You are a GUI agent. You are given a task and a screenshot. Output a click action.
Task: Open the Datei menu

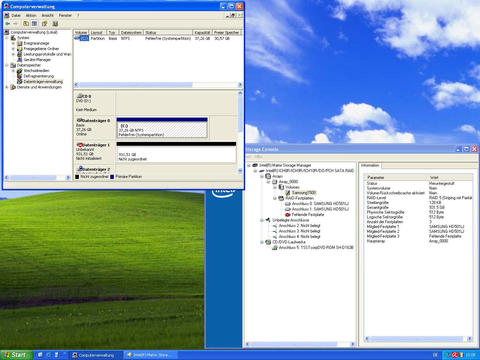(16, 15)
